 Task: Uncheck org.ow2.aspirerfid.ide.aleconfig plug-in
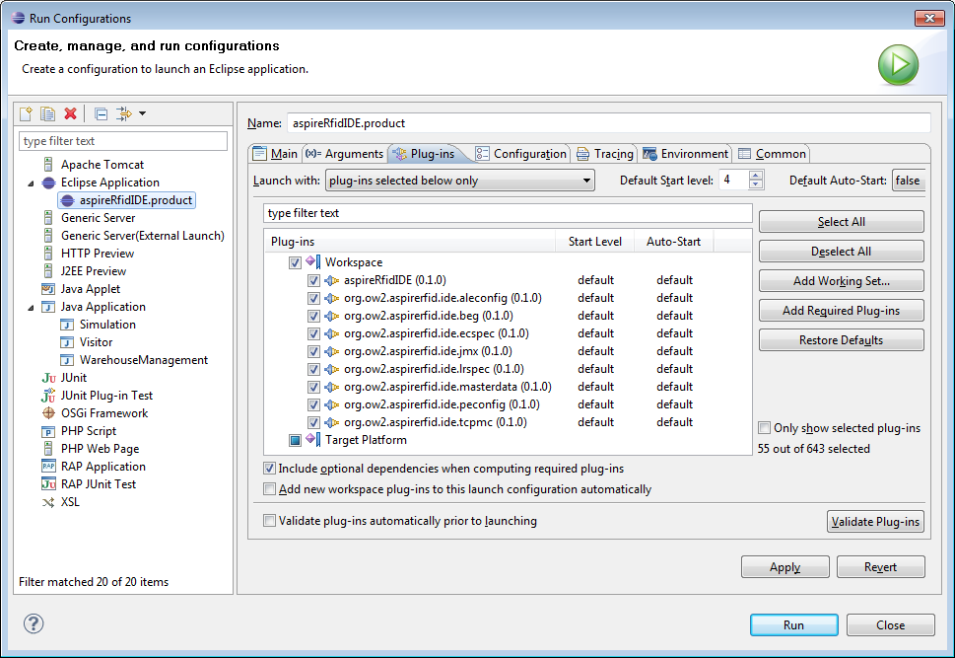coord(313,298)
